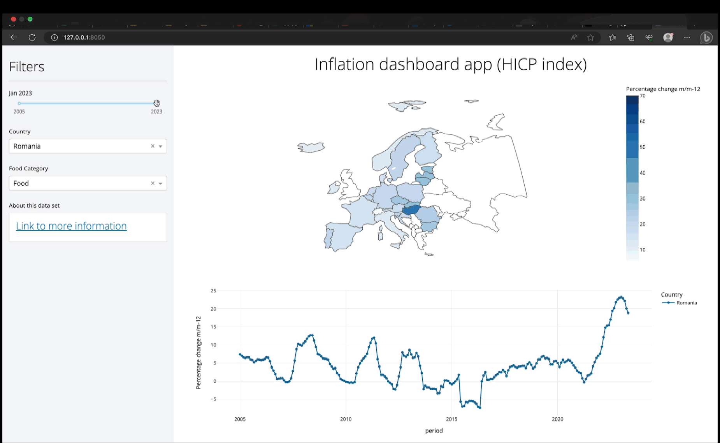Activate Read Aloud in the address bar
Screen dimensions: 720x443
pyautogui.click(x=574, y=37)
